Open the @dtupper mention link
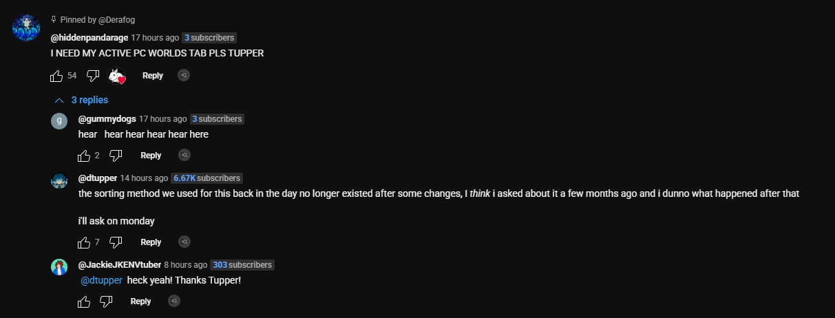Viewport: 835px width, 318px height. (102, 280)
